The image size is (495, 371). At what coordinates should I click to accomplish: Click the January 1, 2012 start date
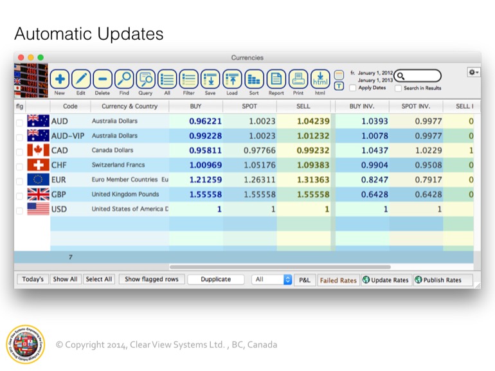pos(375,73)
